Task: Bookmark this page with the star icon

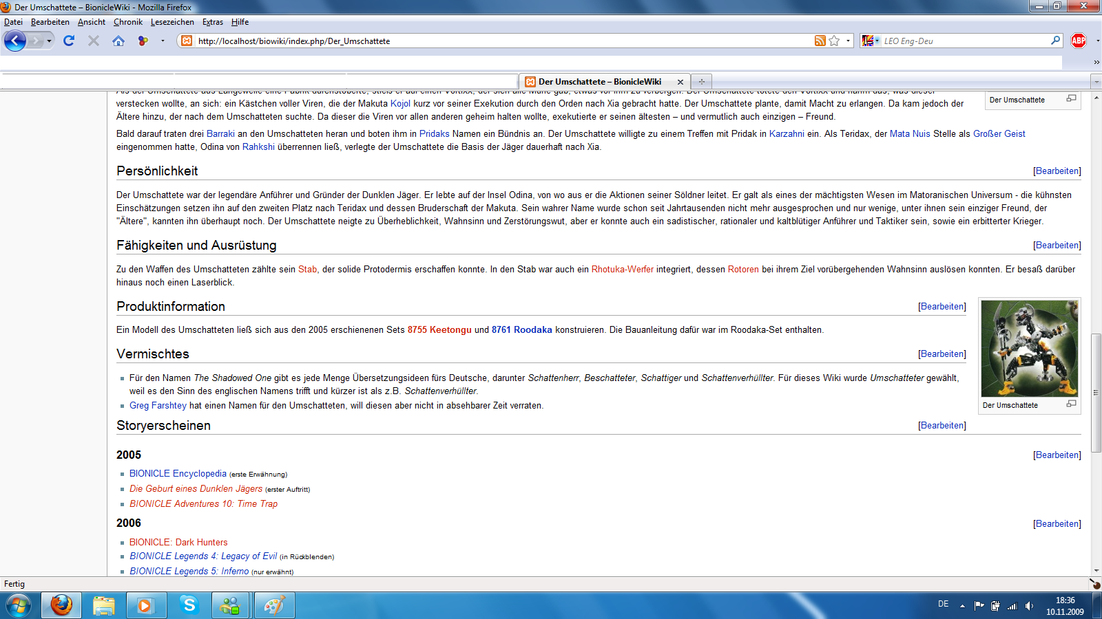Action: tap(833, 41)
